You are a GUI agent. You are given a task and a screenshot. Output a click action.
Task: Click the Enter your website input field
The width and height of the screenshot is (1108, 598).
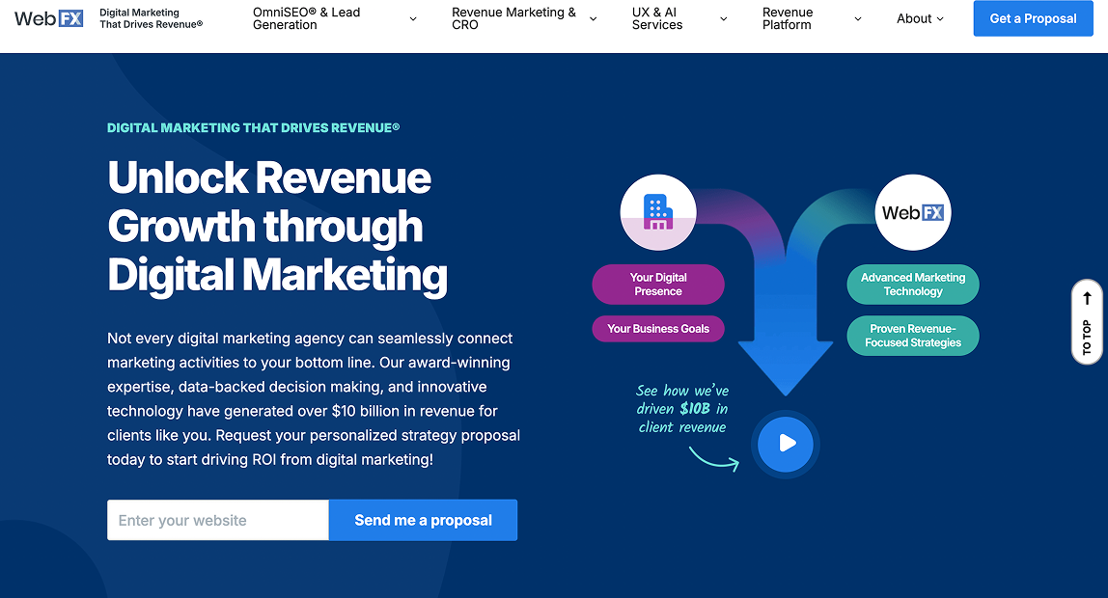click(x=217, y=519)
